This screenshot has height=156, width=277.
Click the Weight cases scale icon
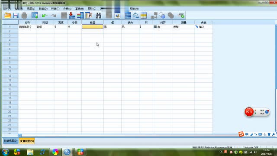pos(135,16)
